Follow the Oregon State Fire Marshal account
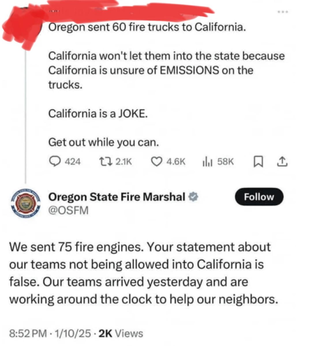 pos(259,197)
